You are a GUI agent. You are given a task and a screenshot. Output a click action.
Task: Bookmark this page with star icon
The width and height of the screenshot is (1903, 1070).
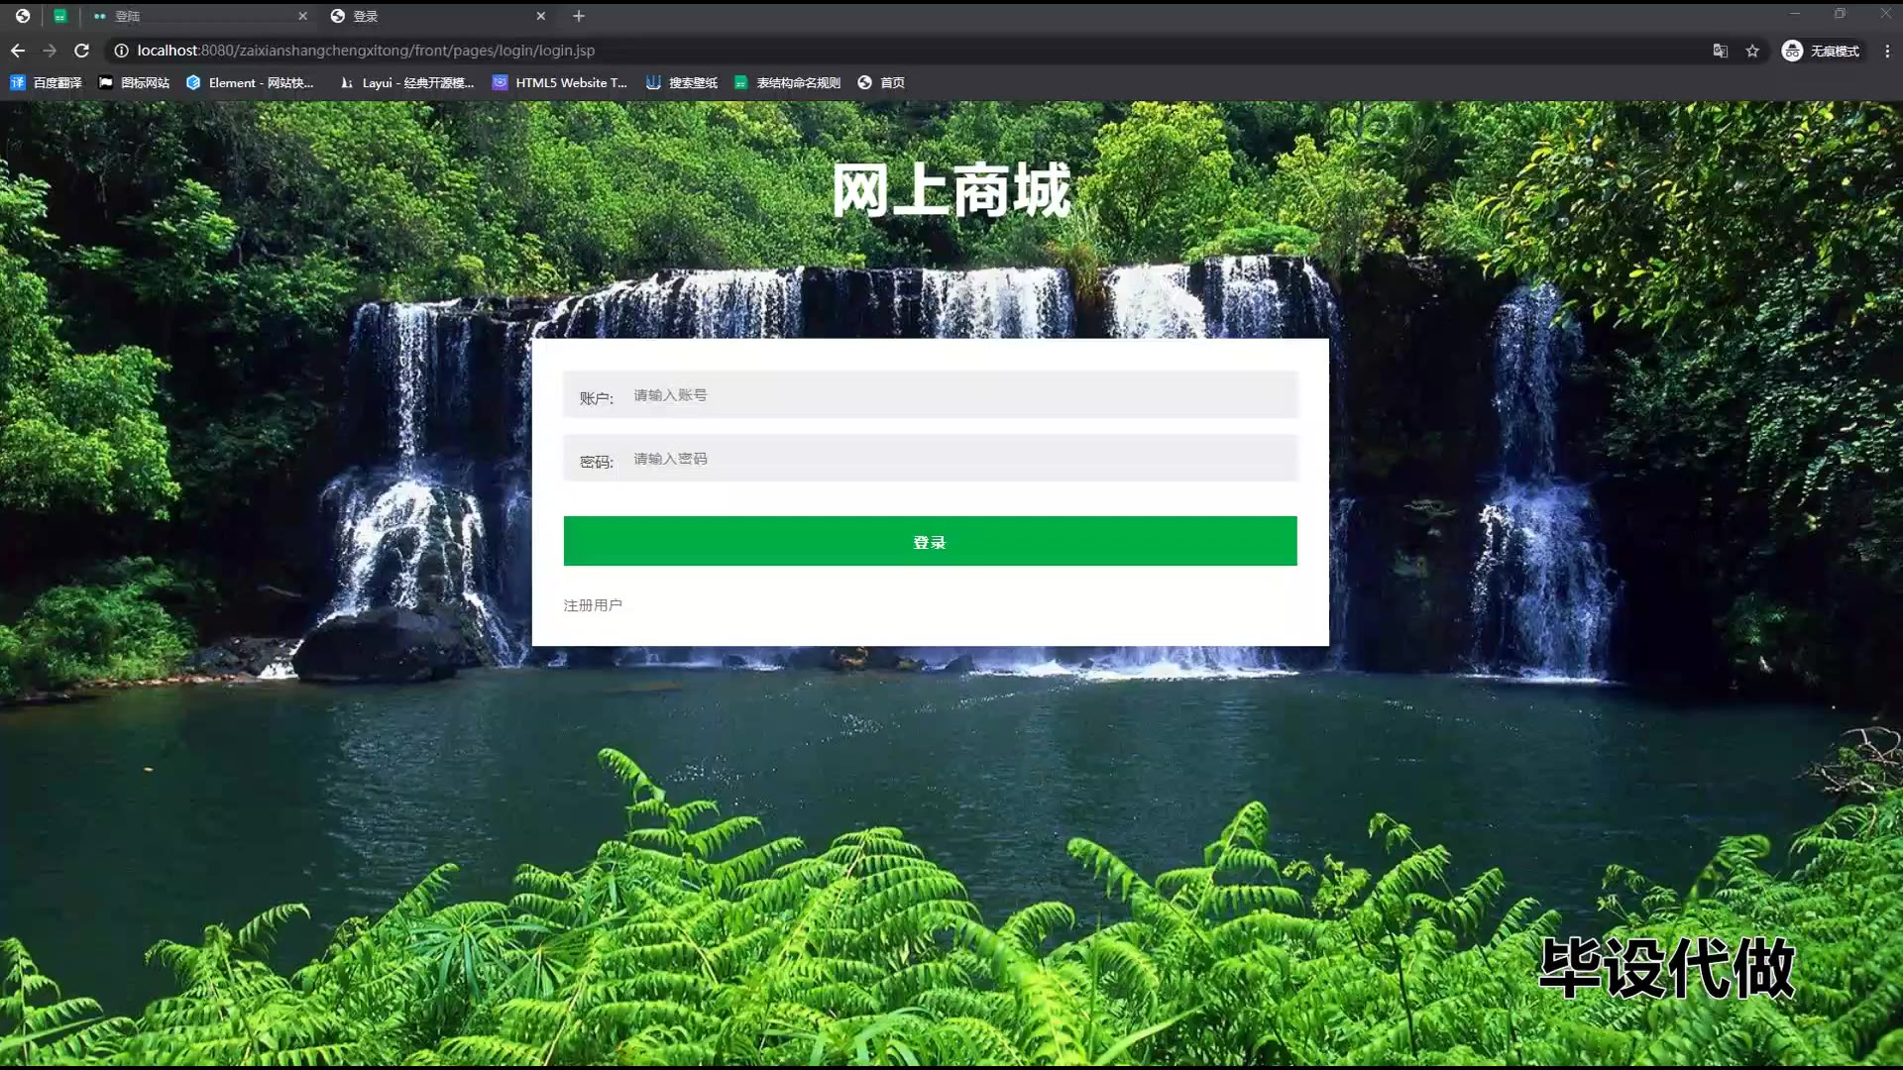pyautogui.click(x=1752, y=51)
